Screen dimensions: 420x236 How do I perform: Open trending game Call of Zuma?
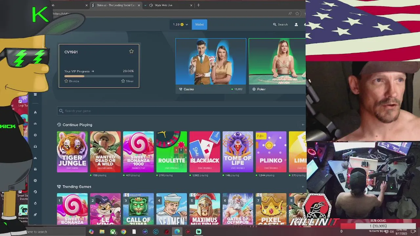coord(138,209)
